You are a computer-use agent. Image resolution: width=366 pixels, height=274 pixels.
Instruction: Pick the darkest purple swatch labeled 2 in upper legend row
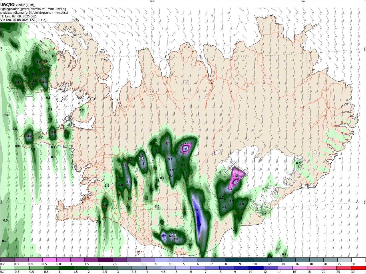pyautogui.click(x=106, y=260)
